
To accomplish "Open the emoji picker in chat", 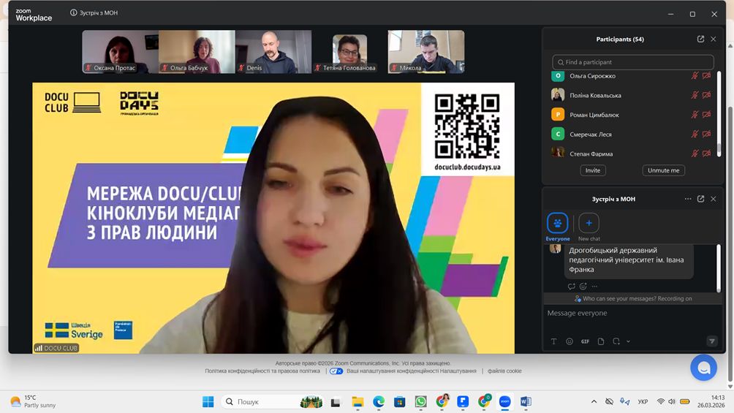I will point(570,341).
